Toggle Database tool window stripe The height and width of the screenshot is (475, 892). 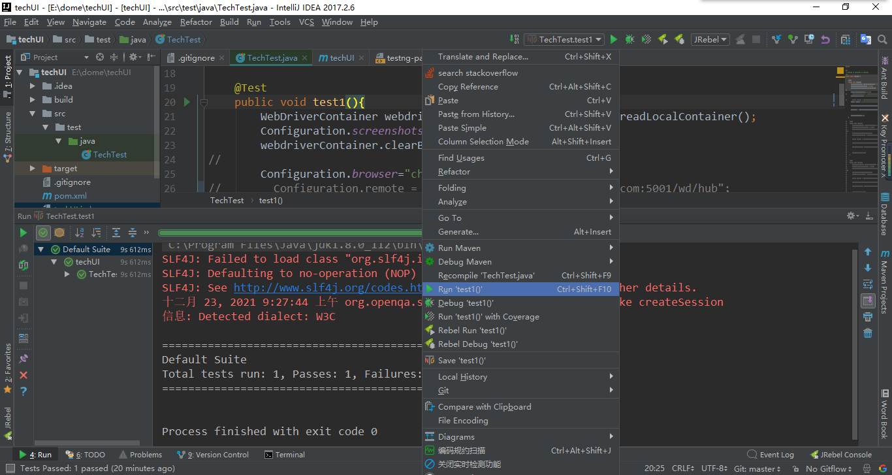click(885, 214)
